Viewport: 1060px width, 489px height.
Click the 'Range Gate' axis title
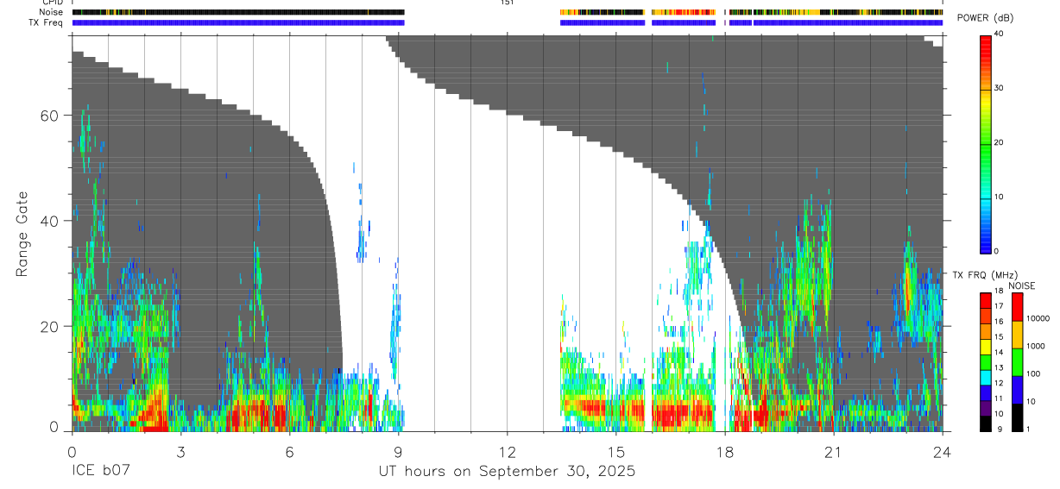tap(23, 233)
